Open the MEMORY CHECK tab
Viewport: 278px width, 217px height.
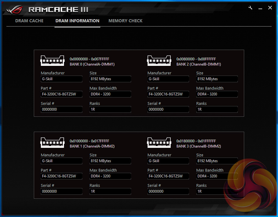pyautogui.click(x=125, y=21)
